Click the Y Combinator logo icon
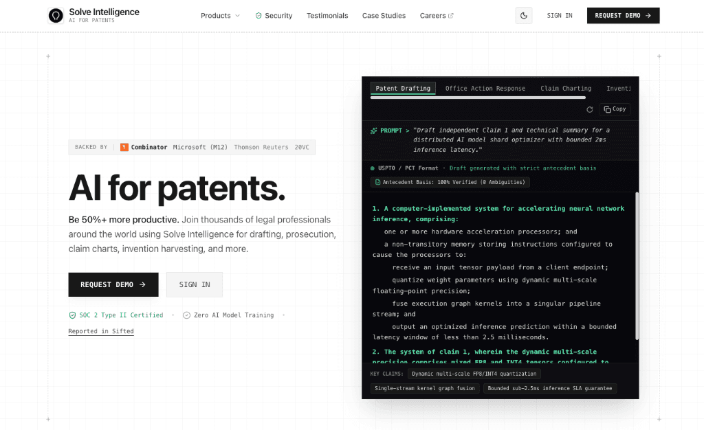This screenshot has width=704, height=430. pos(124,147)
